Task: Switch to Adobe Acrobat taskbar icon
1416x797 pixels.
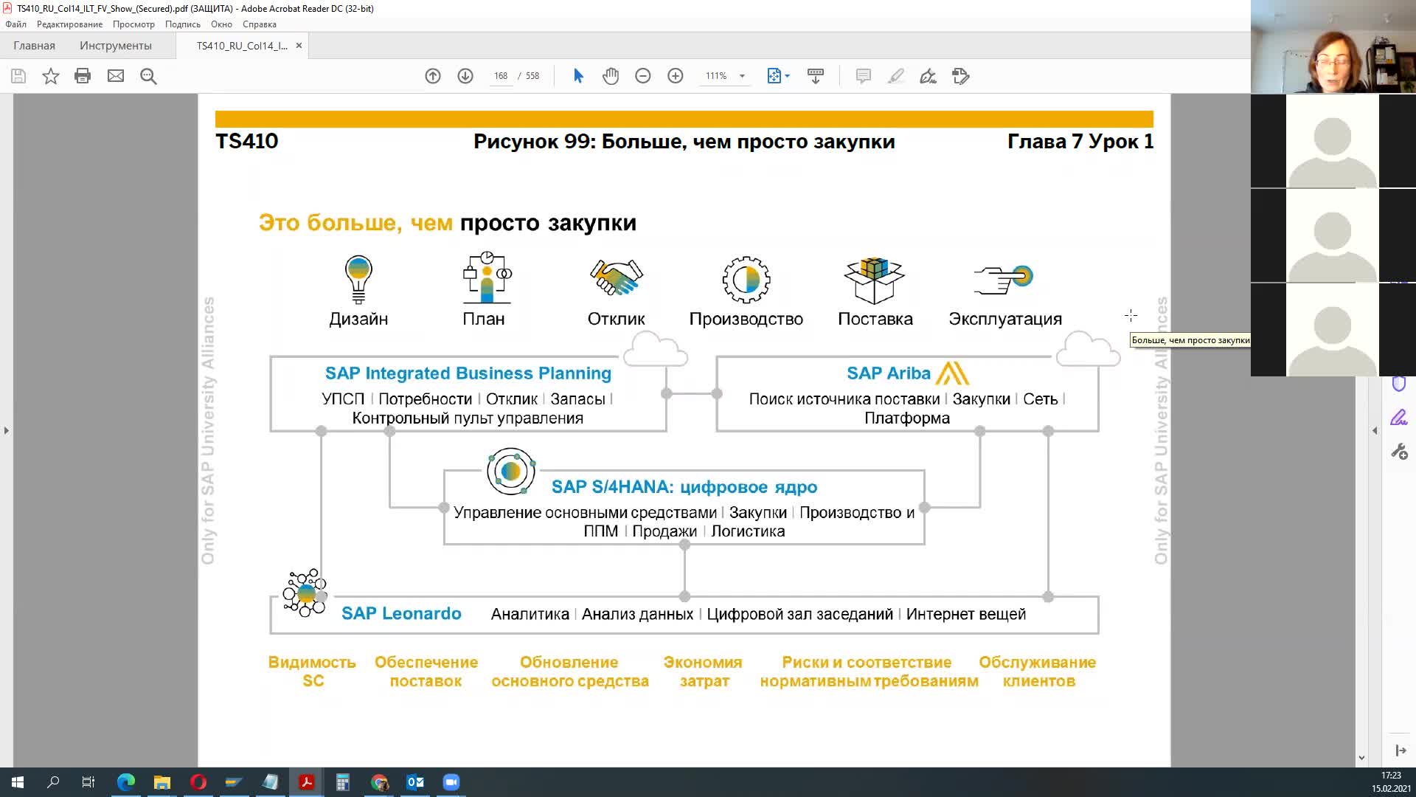Action: click(x=307, y=782)
